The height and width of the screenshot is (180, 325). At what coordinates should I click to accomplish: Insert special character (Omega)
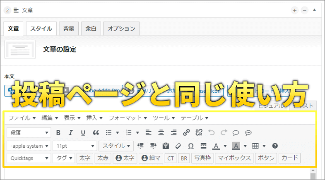pos(191,146)
